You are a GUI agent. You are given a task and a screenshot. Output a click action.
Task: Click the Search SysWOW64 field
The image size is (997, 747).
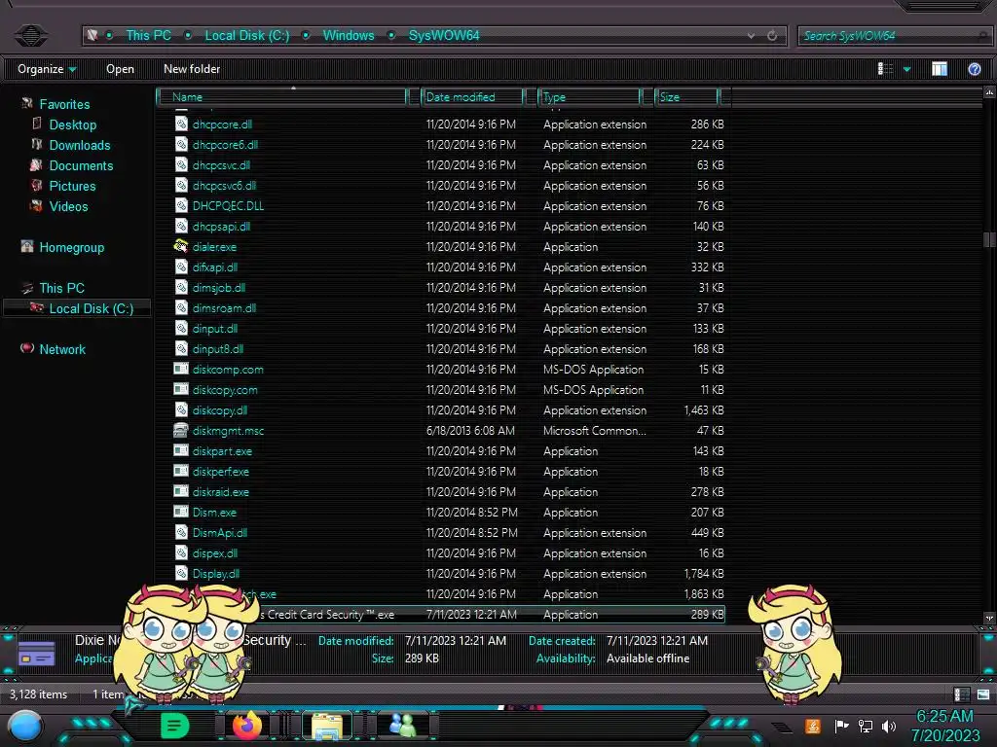[894, 36]
